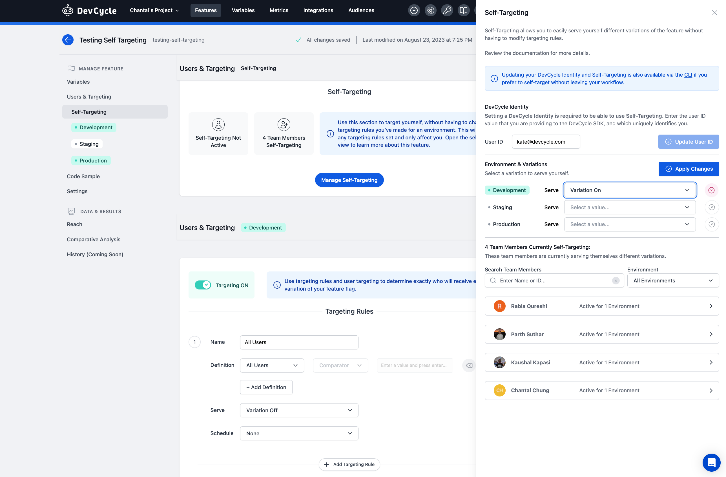Click the Manage Self-Targeting button

(349, 180)
